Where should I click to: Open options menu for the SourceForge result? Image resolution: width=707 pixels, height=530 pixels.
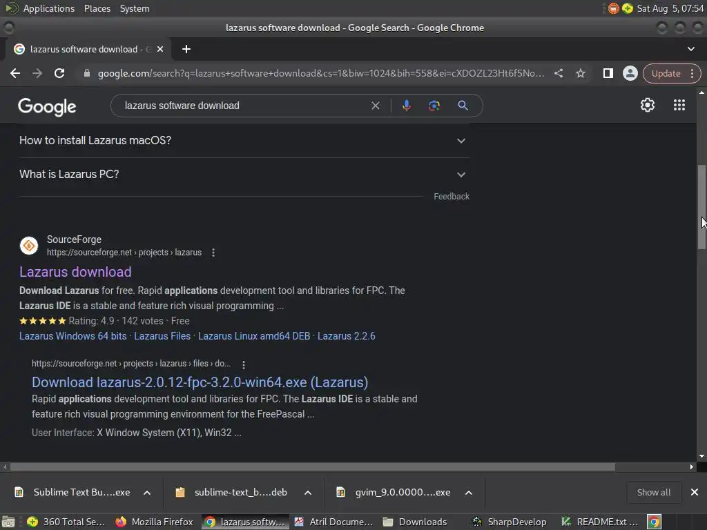213,253
